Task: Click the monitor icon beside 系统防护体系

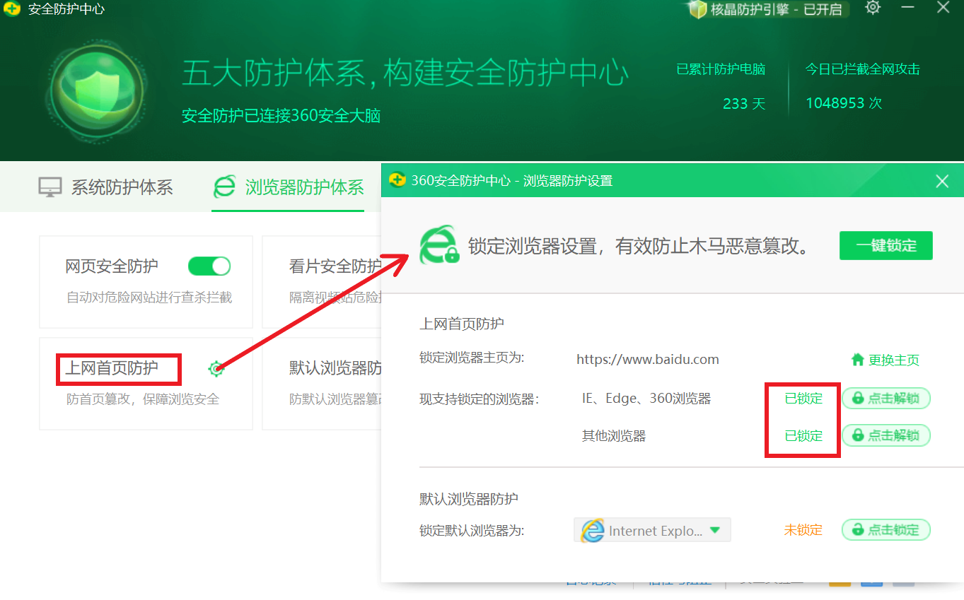Action: 50,187
